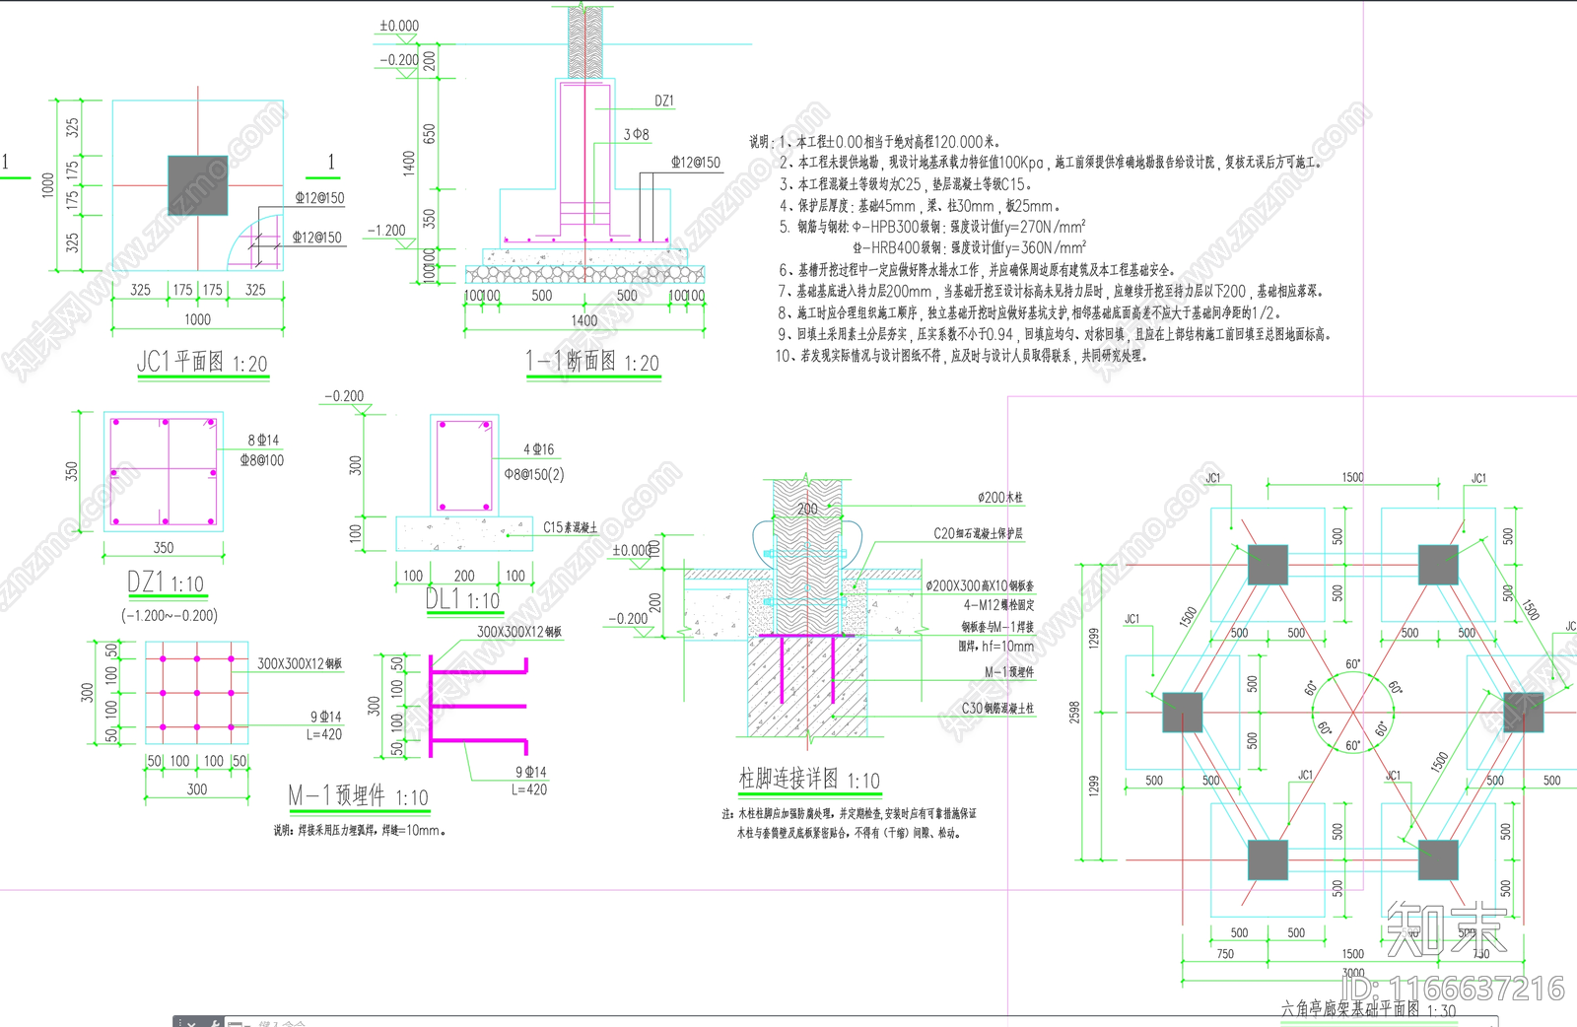Select the gray column square in JC1 plan
Screen dimensions: 1577x1027
(x=198, y=185)
